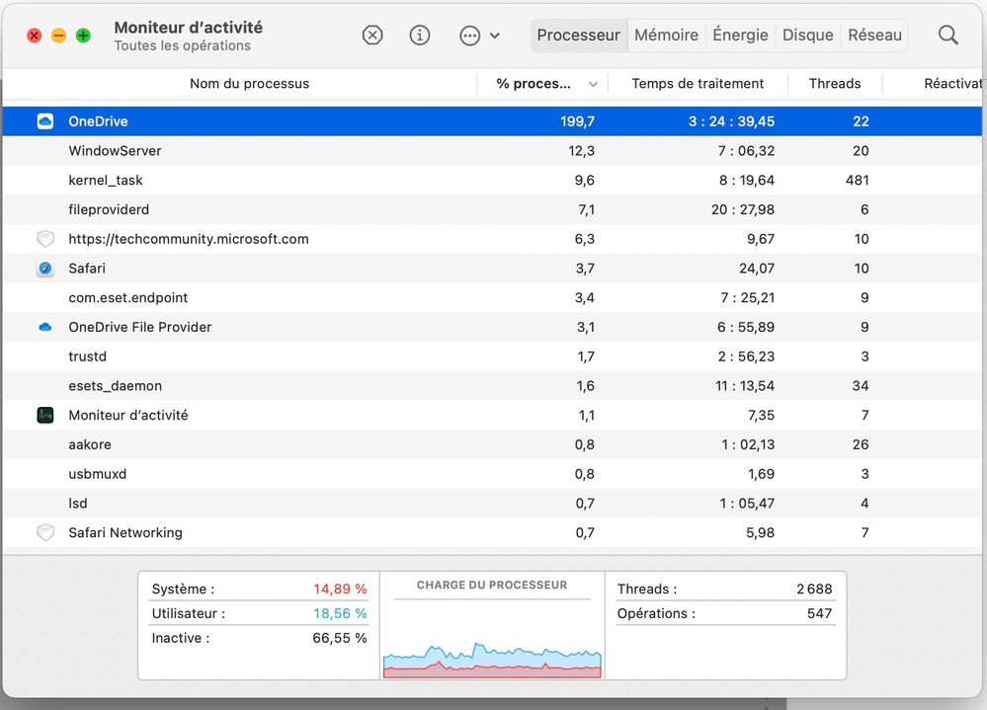Switch to the Énergie tab
This screenshot has height=710, width=987.
740,36
